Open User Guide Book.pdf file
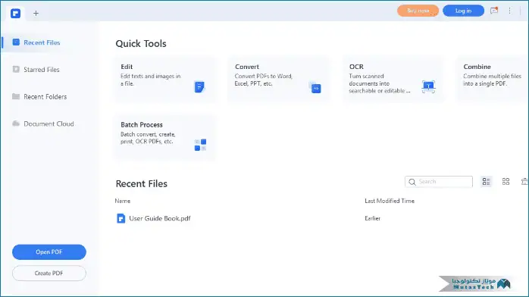Screen dimensions: 529x297 coord(160,218)
